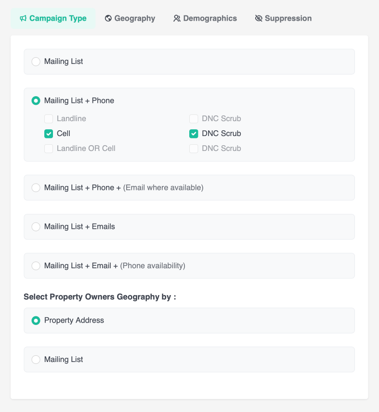Enable DNC Scrub for Landline OR Cell

point(194,149)
